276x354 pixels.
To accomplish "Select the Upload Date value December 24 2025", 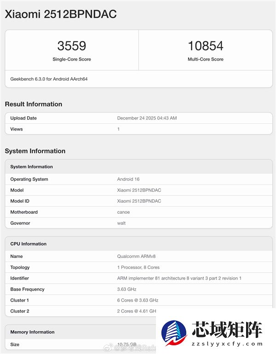I will (x=147, y=118).
